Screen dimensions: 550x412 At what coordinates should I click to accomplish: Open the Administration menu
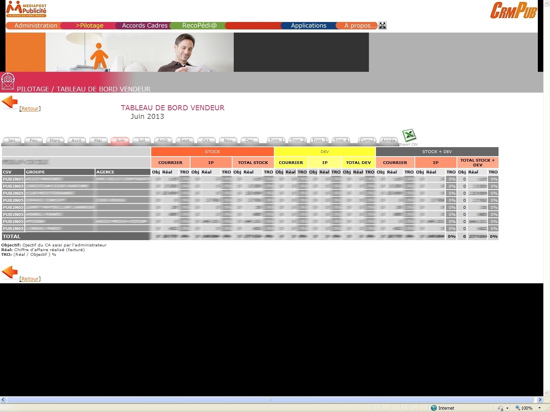(36, 26)
